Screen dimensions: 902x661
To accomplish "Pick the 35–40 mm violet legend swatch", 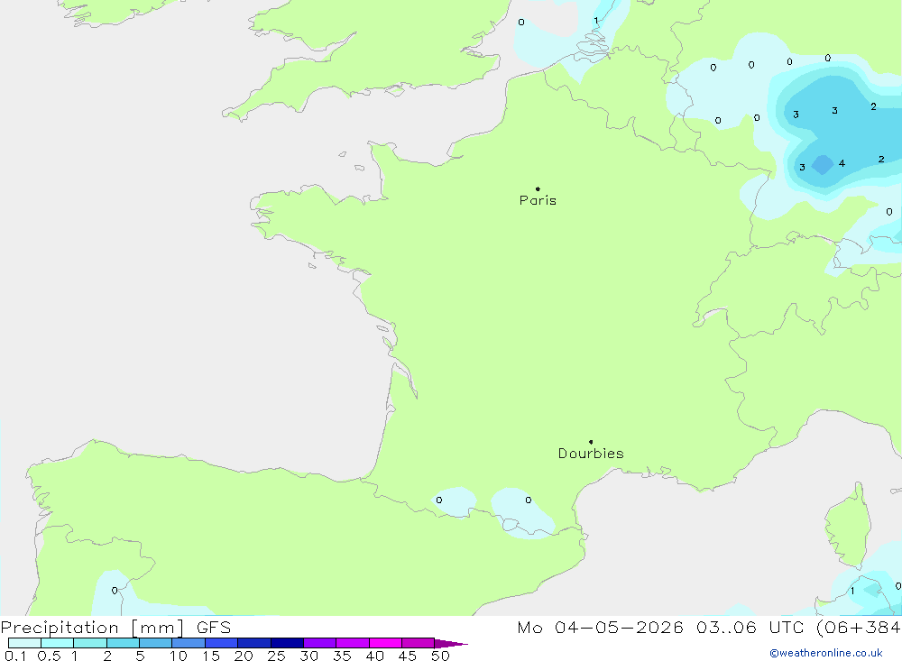I will pyautogui.click(x=353, y=643).
